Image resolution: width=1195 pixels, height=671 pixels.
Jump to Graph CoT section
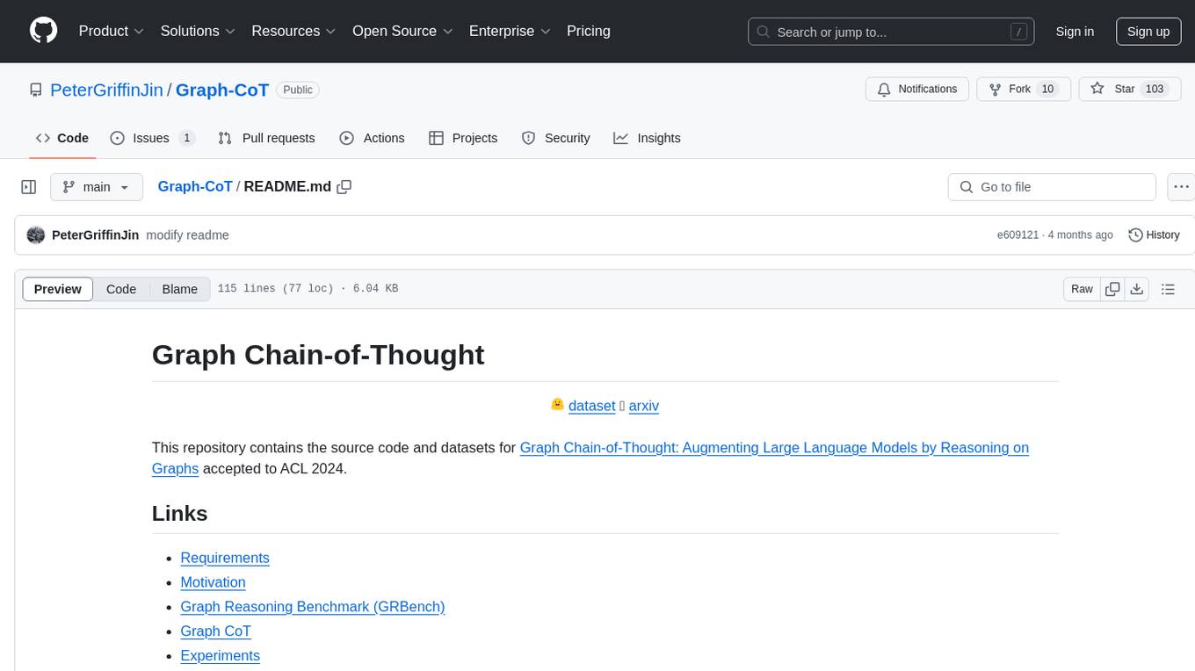coord(215,631)
